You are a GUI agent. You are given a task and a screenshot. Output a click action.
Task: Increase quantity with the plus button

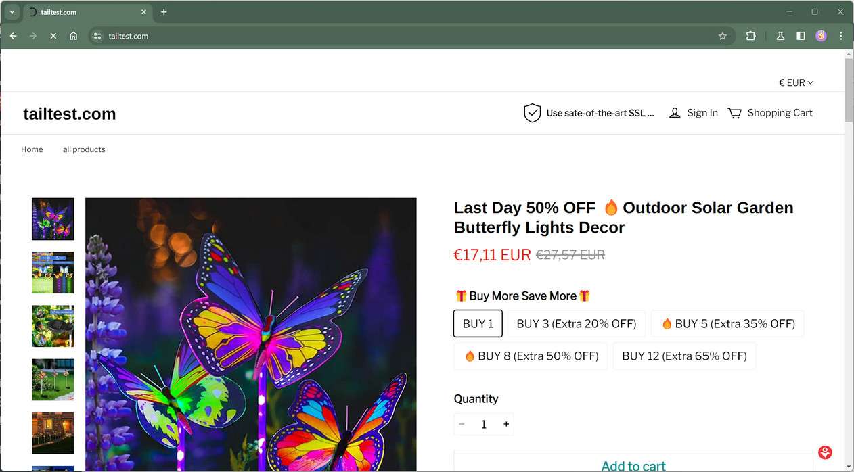[x=505, y=424]
